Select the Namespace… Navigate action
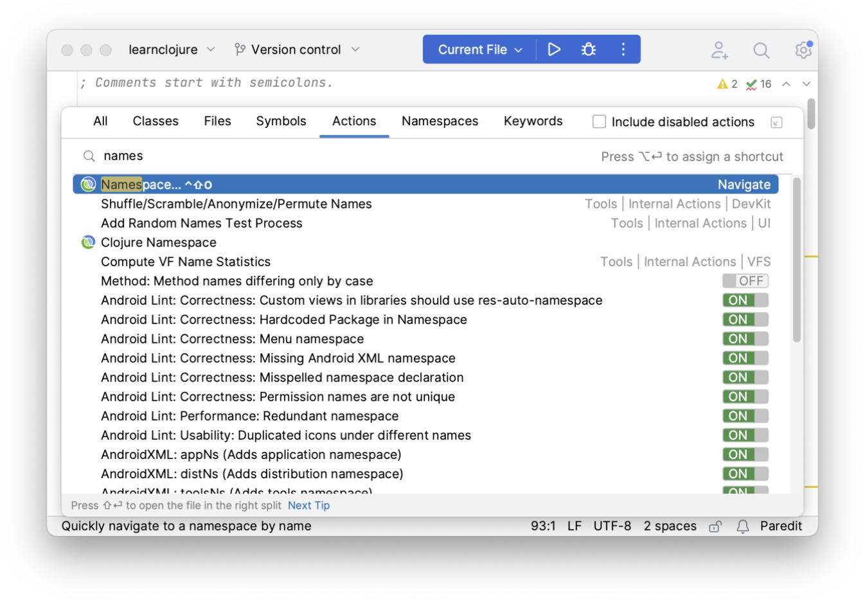 click(x=425, y=184)
